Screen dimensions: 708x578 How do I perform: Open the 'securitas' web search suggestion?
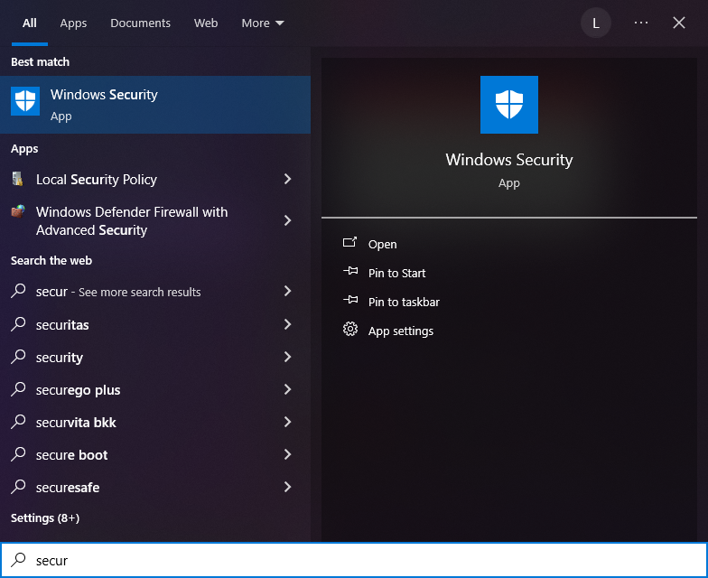(62, 325)
